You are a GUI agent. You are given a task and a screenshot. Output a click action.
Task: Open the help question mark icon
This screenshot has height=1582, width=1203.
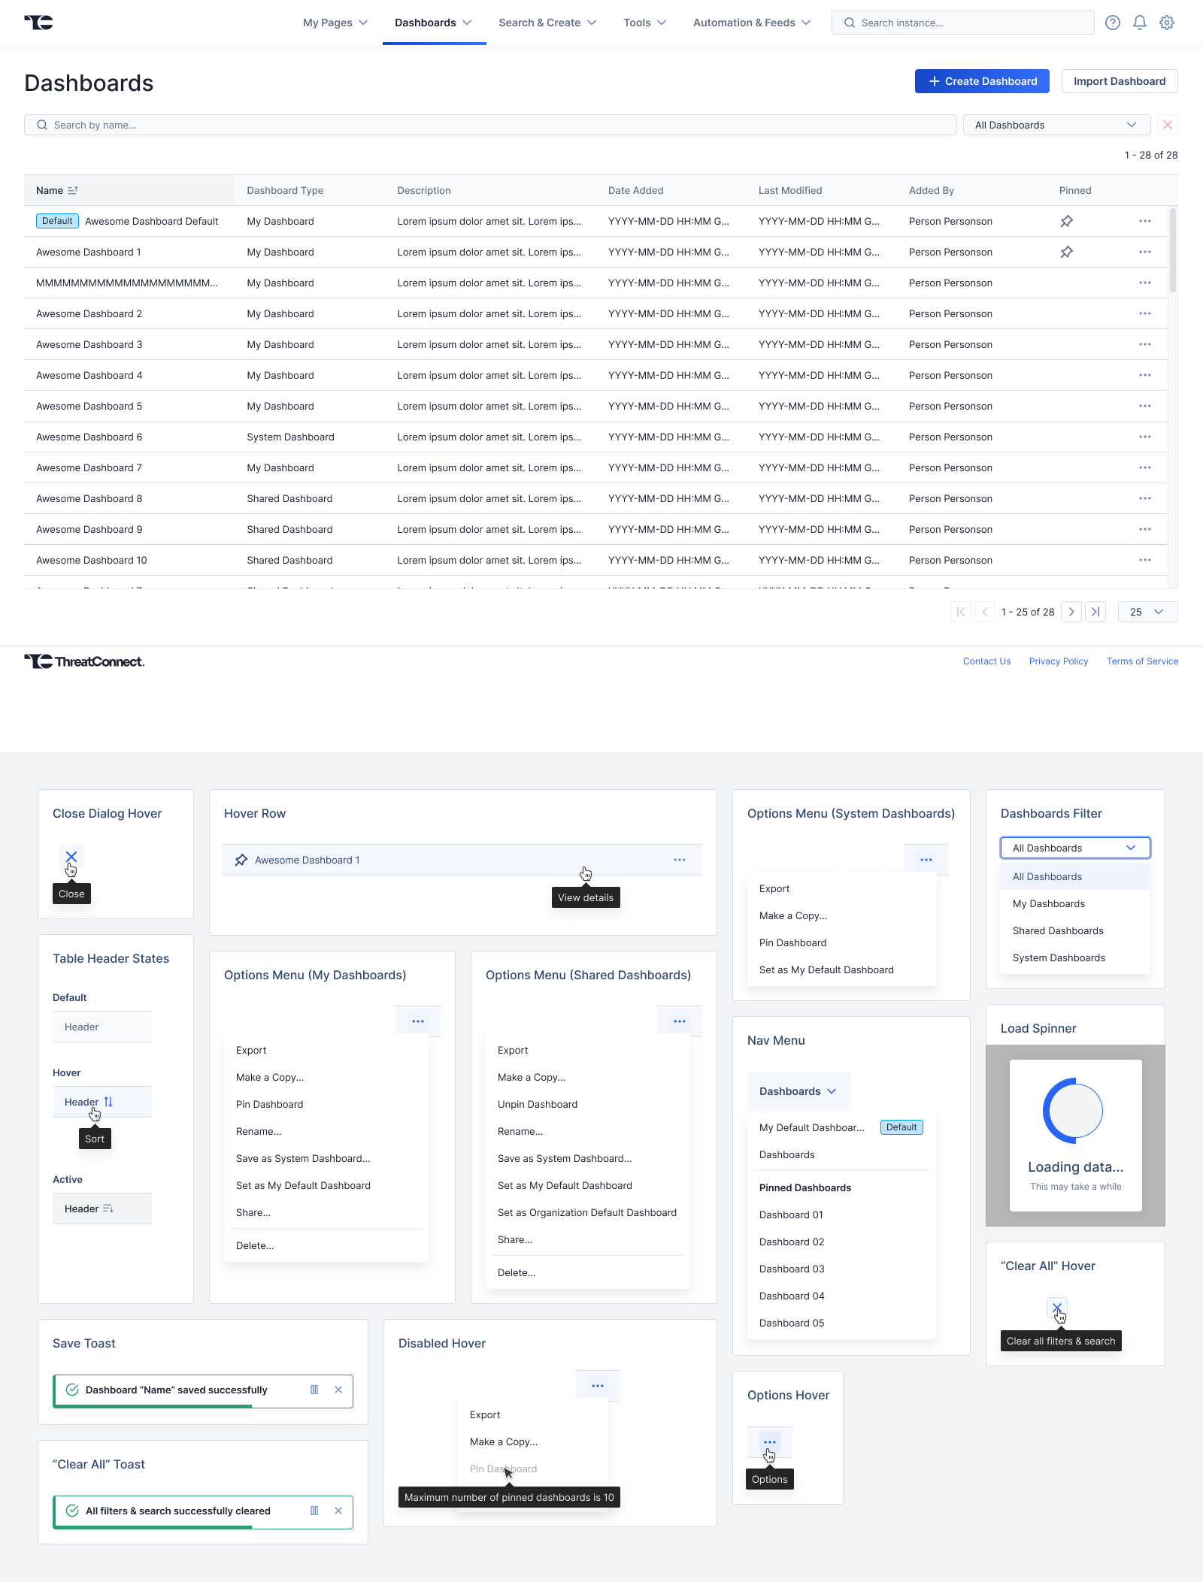(x=1113, y=23)
